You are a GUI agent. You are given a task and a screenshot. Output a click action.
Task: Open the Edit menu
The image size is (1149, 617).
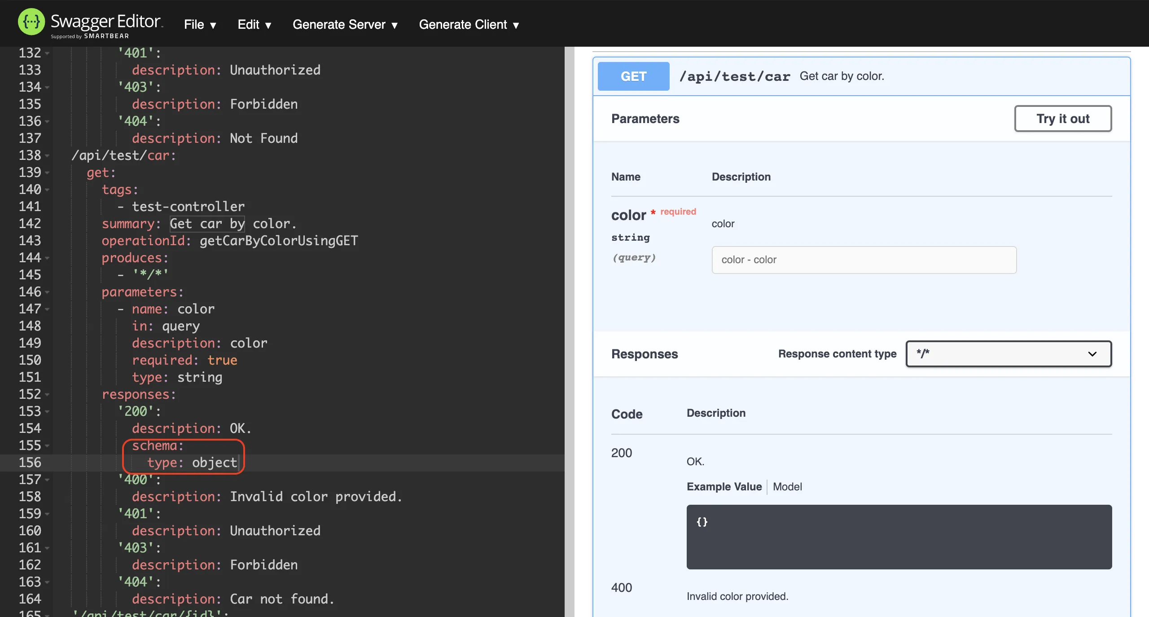tap(254, 25)
